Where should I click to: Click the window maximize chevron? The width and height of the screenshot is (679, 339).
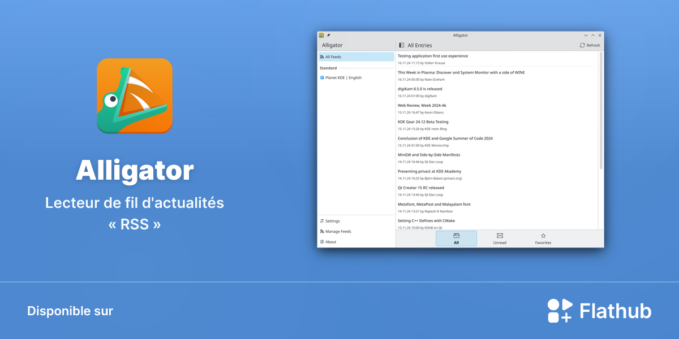pyautogui.click(x=592, y=35)
